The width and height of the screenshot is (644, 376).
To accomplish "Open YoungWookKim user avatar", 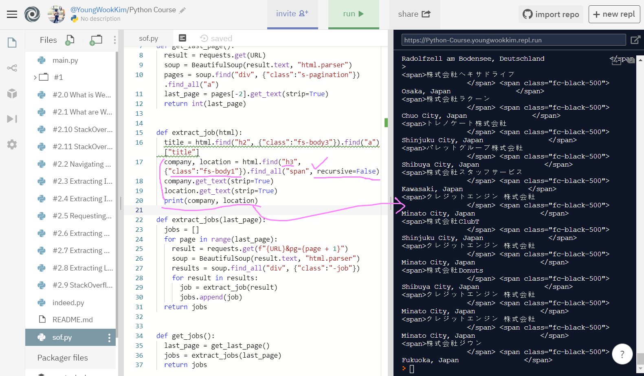I will pos(56,14).
